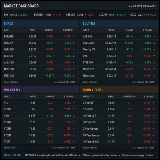
Task: Click EUR/USD change -0.0016
Action: tap(50, 37)
